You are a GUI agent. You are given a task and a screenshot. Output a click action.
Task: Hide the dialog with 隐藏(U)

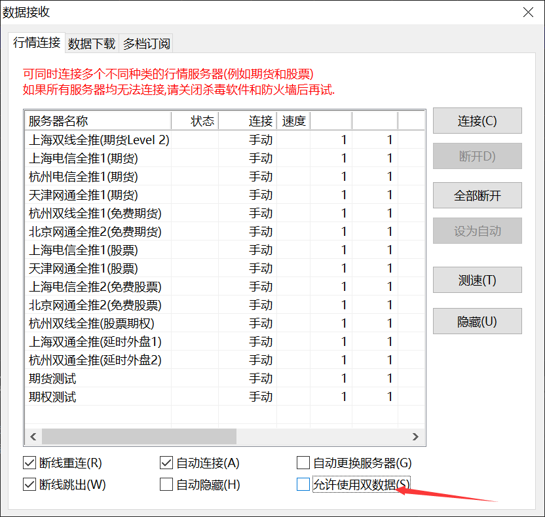[x=478, y=321]
